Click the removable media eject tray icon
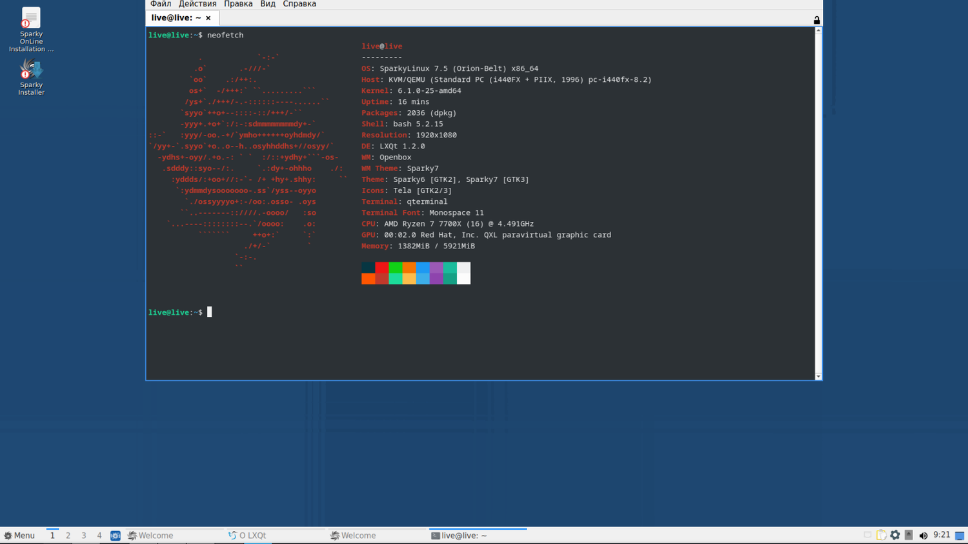 tap(909, 535)
